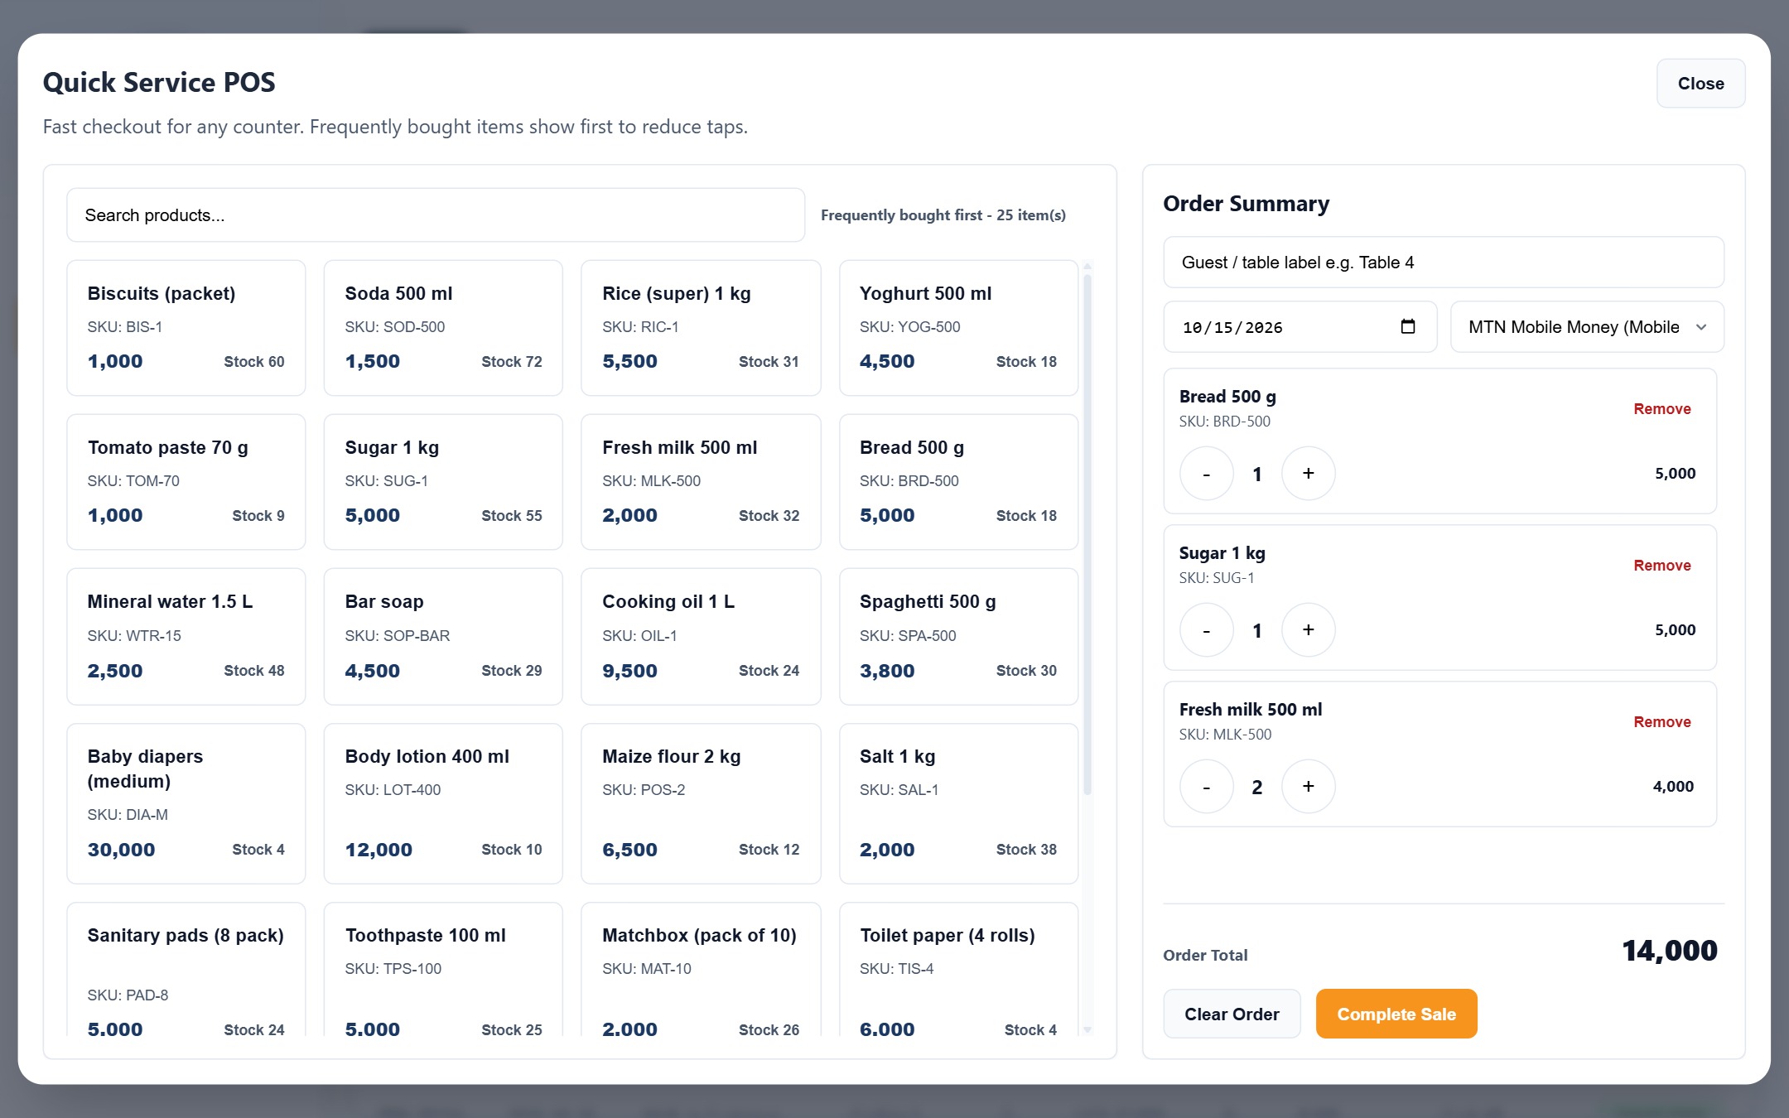This screenshot has height=1118, width=1789.
Task: Click the 14,000 order total value
Action: point(1669,951)
